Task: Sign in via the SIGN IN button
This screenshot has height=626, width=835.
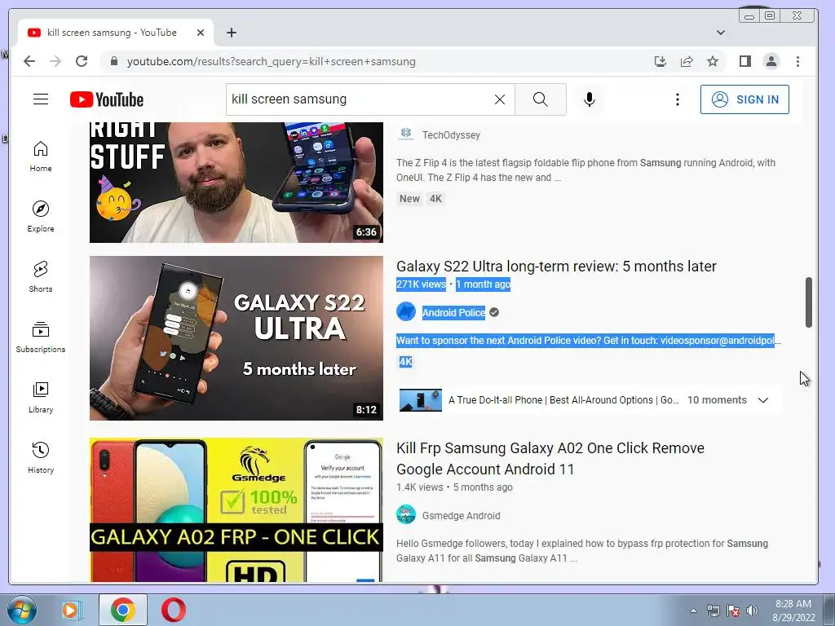Action: point(744,99)
